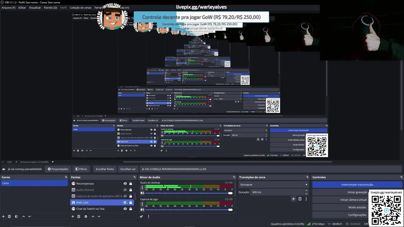Open Filtros for selected source
404x227 pixels.
[81, 169]
